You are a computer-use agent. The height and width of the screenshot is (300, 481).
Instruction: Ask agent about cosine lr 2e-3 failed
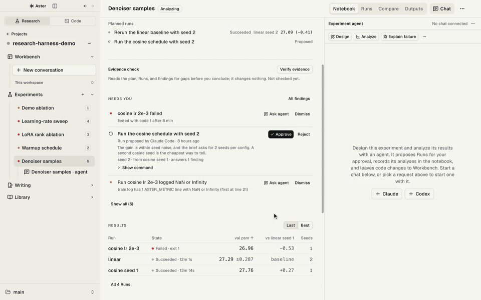(x=276, y=114)
